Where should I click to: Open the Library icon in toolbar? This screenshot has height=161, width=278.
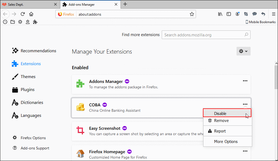coord(220,14)
